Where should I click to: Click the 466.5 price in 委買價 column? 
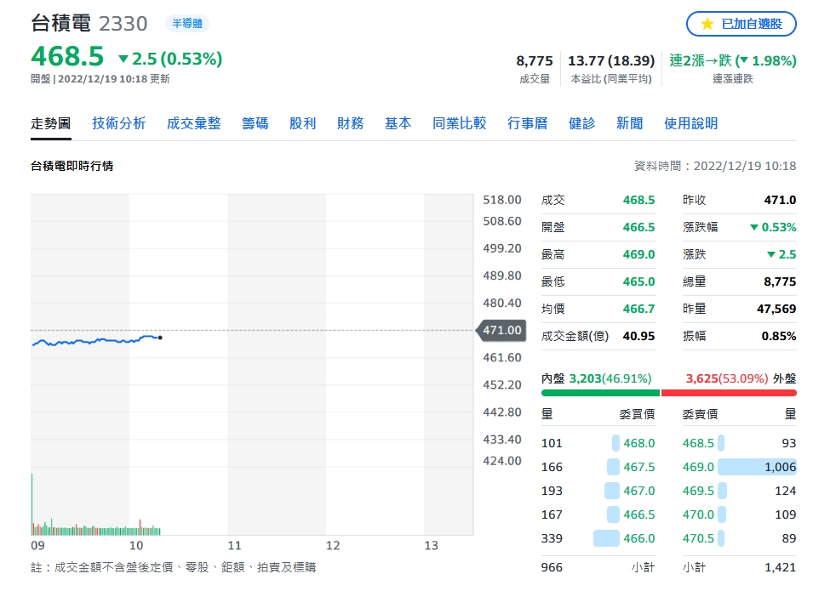pyautogui.click(x=638, y=514)
